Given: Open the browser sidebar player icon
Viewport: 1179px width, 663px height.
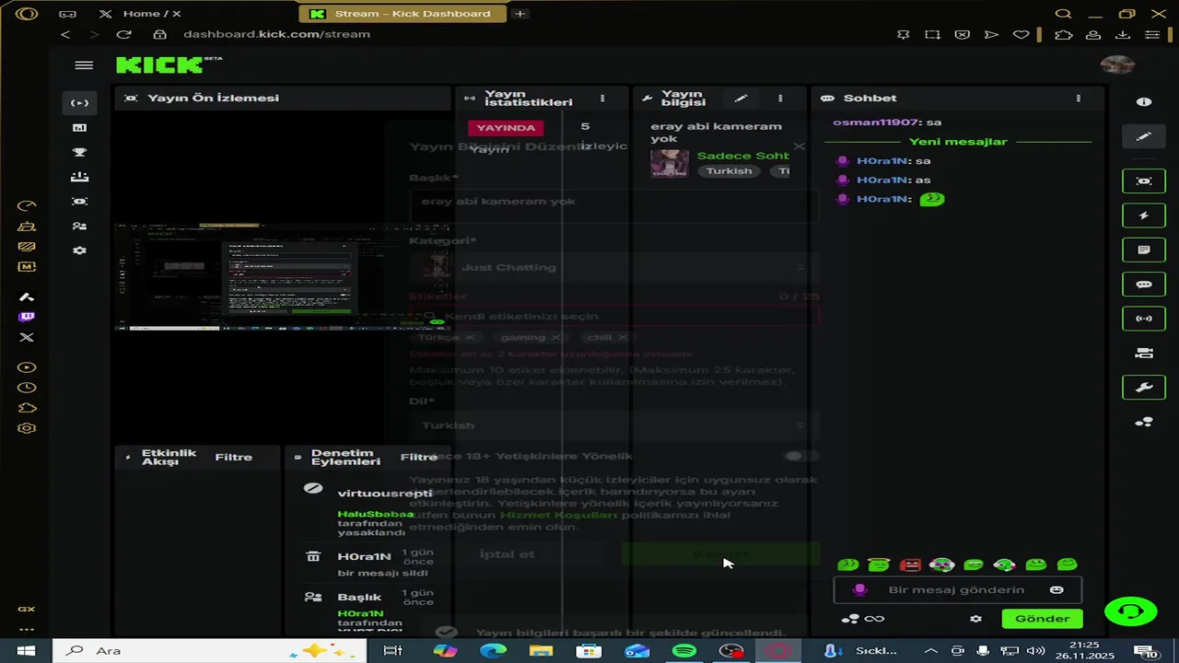Looking at the screenshot, I should click(x=27, y=367).
